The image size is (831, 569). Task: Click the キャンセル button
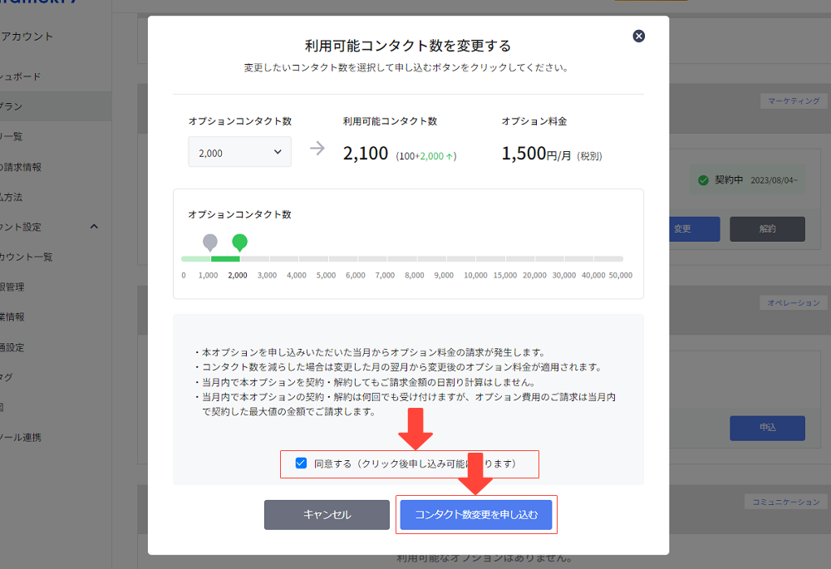(x=327, y=514)
